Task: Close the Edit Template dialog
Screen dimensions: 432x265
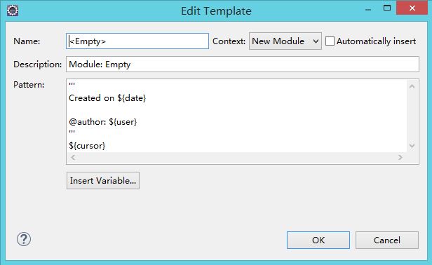Action: (x=412, y=8)
